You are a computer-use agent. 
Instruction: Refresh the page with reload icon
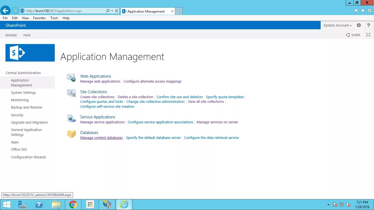pyautogui.click(x=117, y=11)
